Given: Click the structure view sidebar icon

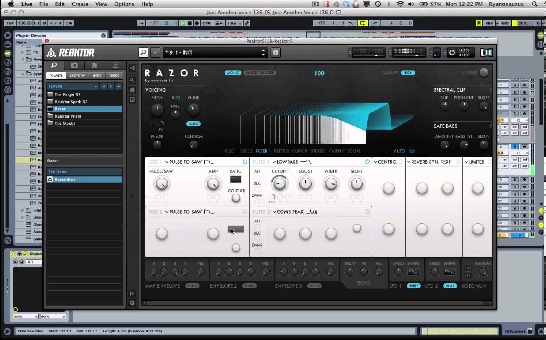Looking at the screenshot, I should (x=132, y=68).
